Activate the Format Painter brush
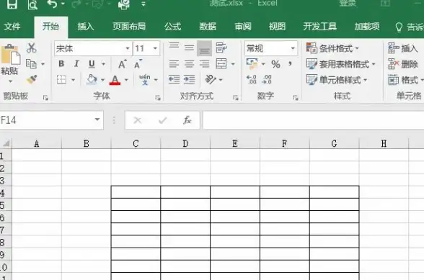The height and width of the screenshot is (280, 424). click(32, 79)
